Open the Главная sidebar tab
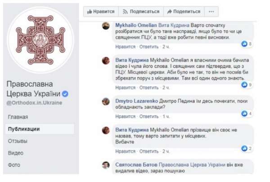This screenshot has height=182, width=270. 18,117
